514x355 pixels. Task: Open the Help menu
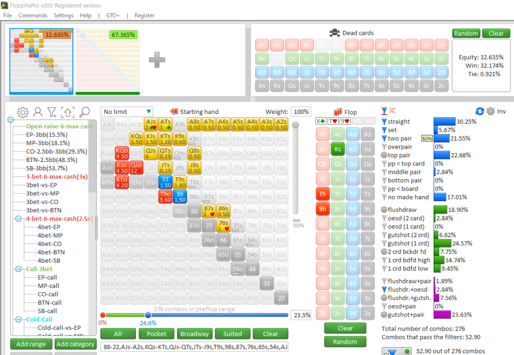(86, 15)
